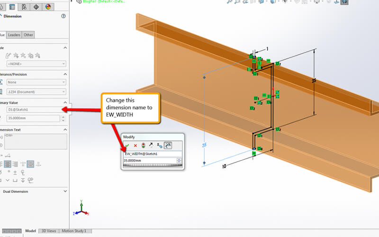Click the spin increment value icon in Modify
Screen dimensions: 379x237
click(160, 146)
